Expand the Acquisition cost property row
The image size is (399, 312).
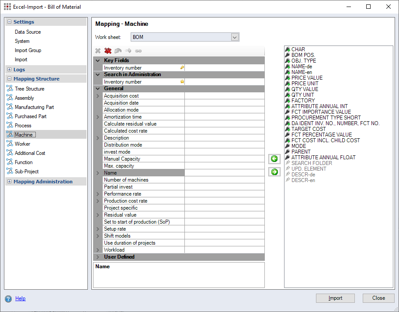point(97,96)
